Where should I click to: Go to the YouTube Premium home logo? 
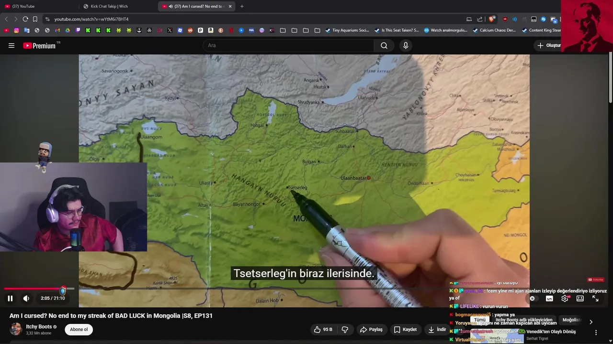tap(39, 46)
